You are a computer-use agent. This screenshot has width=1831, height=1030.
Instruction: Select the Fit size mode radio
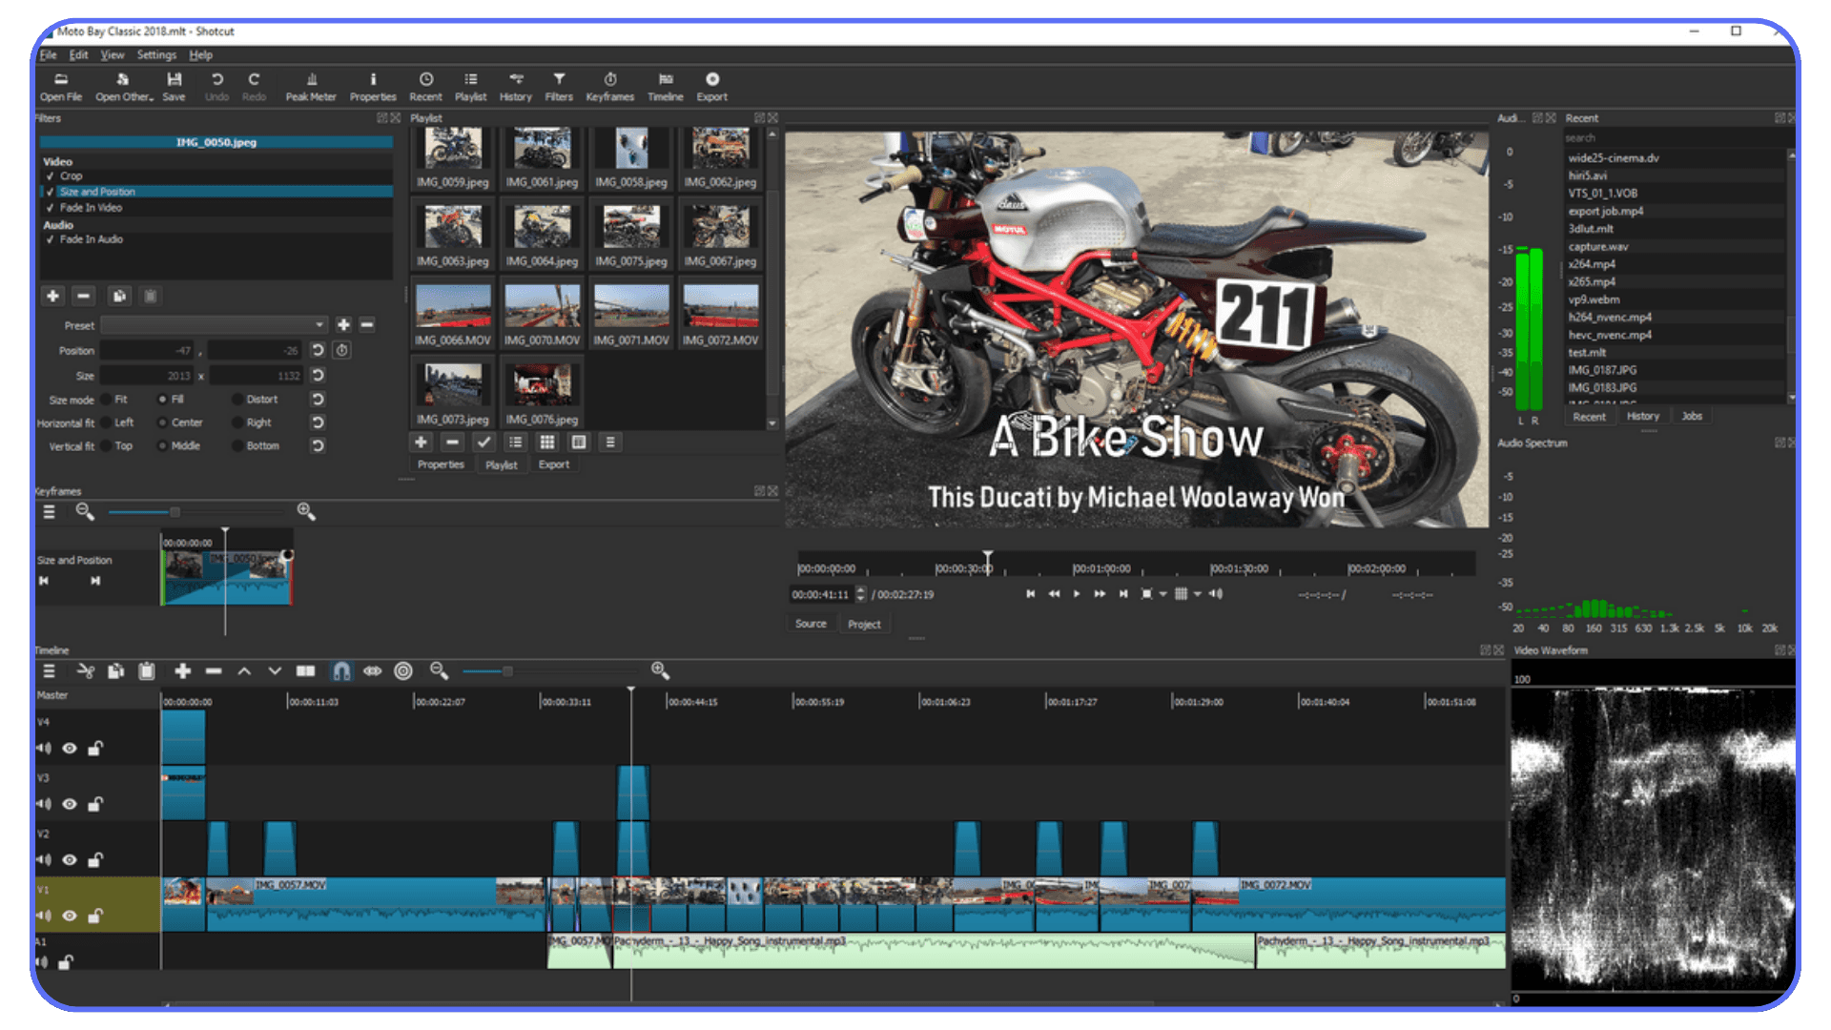tap(106, 400)
